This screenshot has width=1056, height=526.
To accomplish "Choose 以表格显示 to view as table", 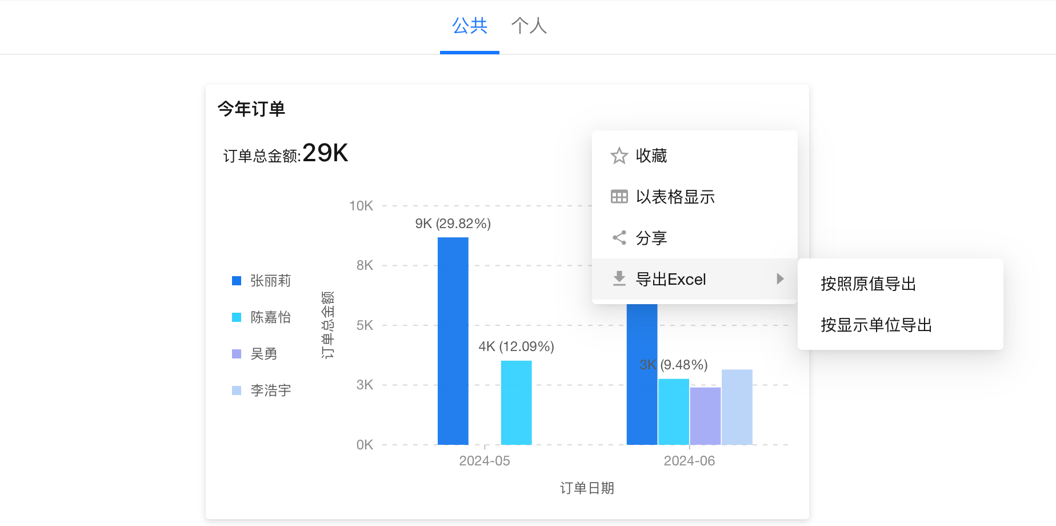I will [675, 197].
